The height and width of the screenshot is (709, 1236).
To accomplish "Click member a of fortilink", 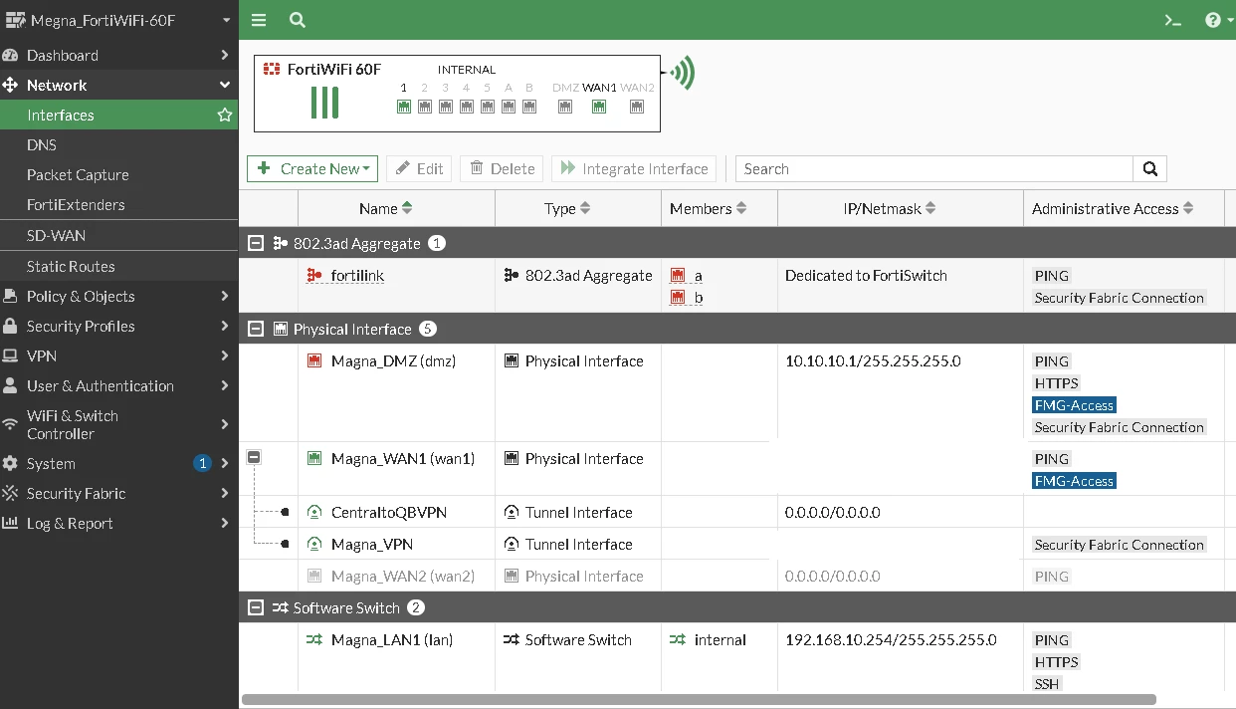I will 688,276.
